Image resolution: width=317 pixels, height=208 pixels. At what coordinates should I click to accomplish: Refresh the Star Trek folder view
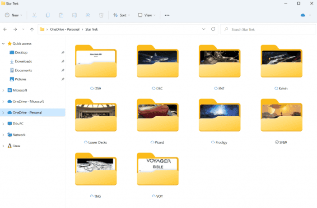click(x=213, y=29)
